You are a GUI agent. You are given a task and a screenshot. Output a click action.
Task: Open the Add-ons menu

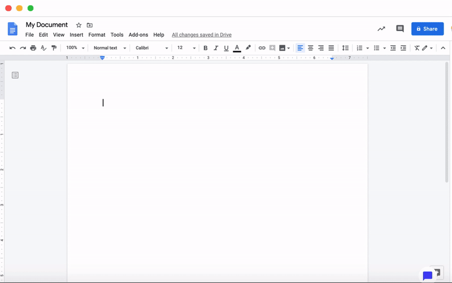pyautogui.click(x=138, y=35)
